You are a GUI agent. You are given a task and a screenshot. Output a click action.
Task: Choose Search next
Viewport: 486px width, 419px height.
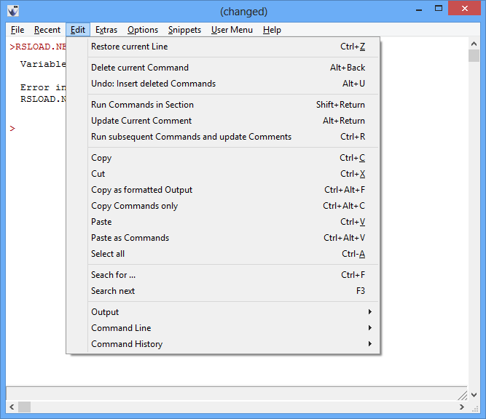[x=223, y=291]
